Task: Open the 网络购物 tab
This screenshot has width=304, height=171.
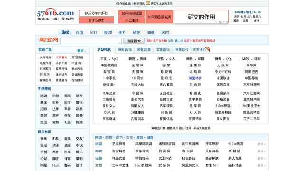Action: point(125,50)
